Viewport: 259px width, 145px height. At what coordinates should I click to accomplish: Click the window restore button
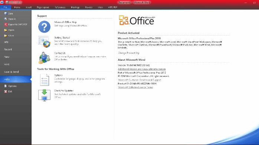(x=255, y=3)
